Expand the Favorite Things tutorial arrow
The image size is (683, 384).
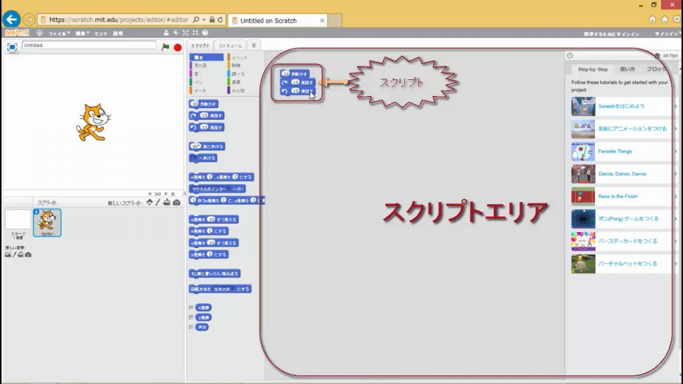tap(675, 151)
